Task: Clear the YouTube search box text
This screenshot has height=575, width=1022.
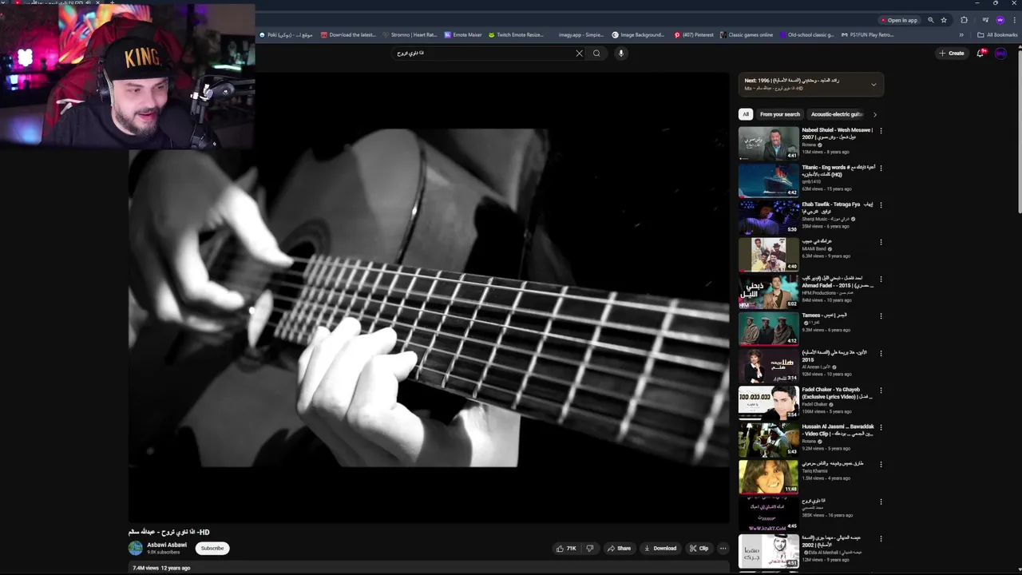Action: coord(579,54)
